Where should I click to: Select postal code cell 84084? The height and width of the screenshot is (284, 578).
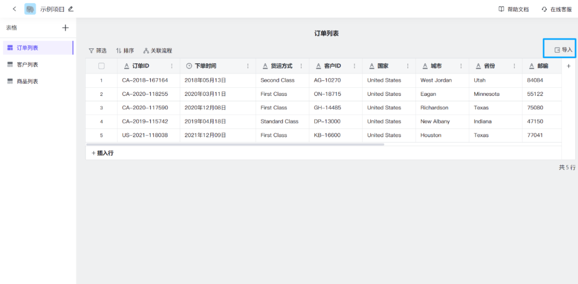click(x=542, y=80)
